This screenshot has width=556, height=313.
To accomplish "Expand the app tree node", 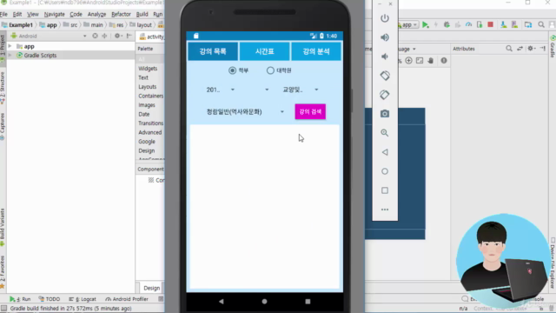I will [10, 46].
